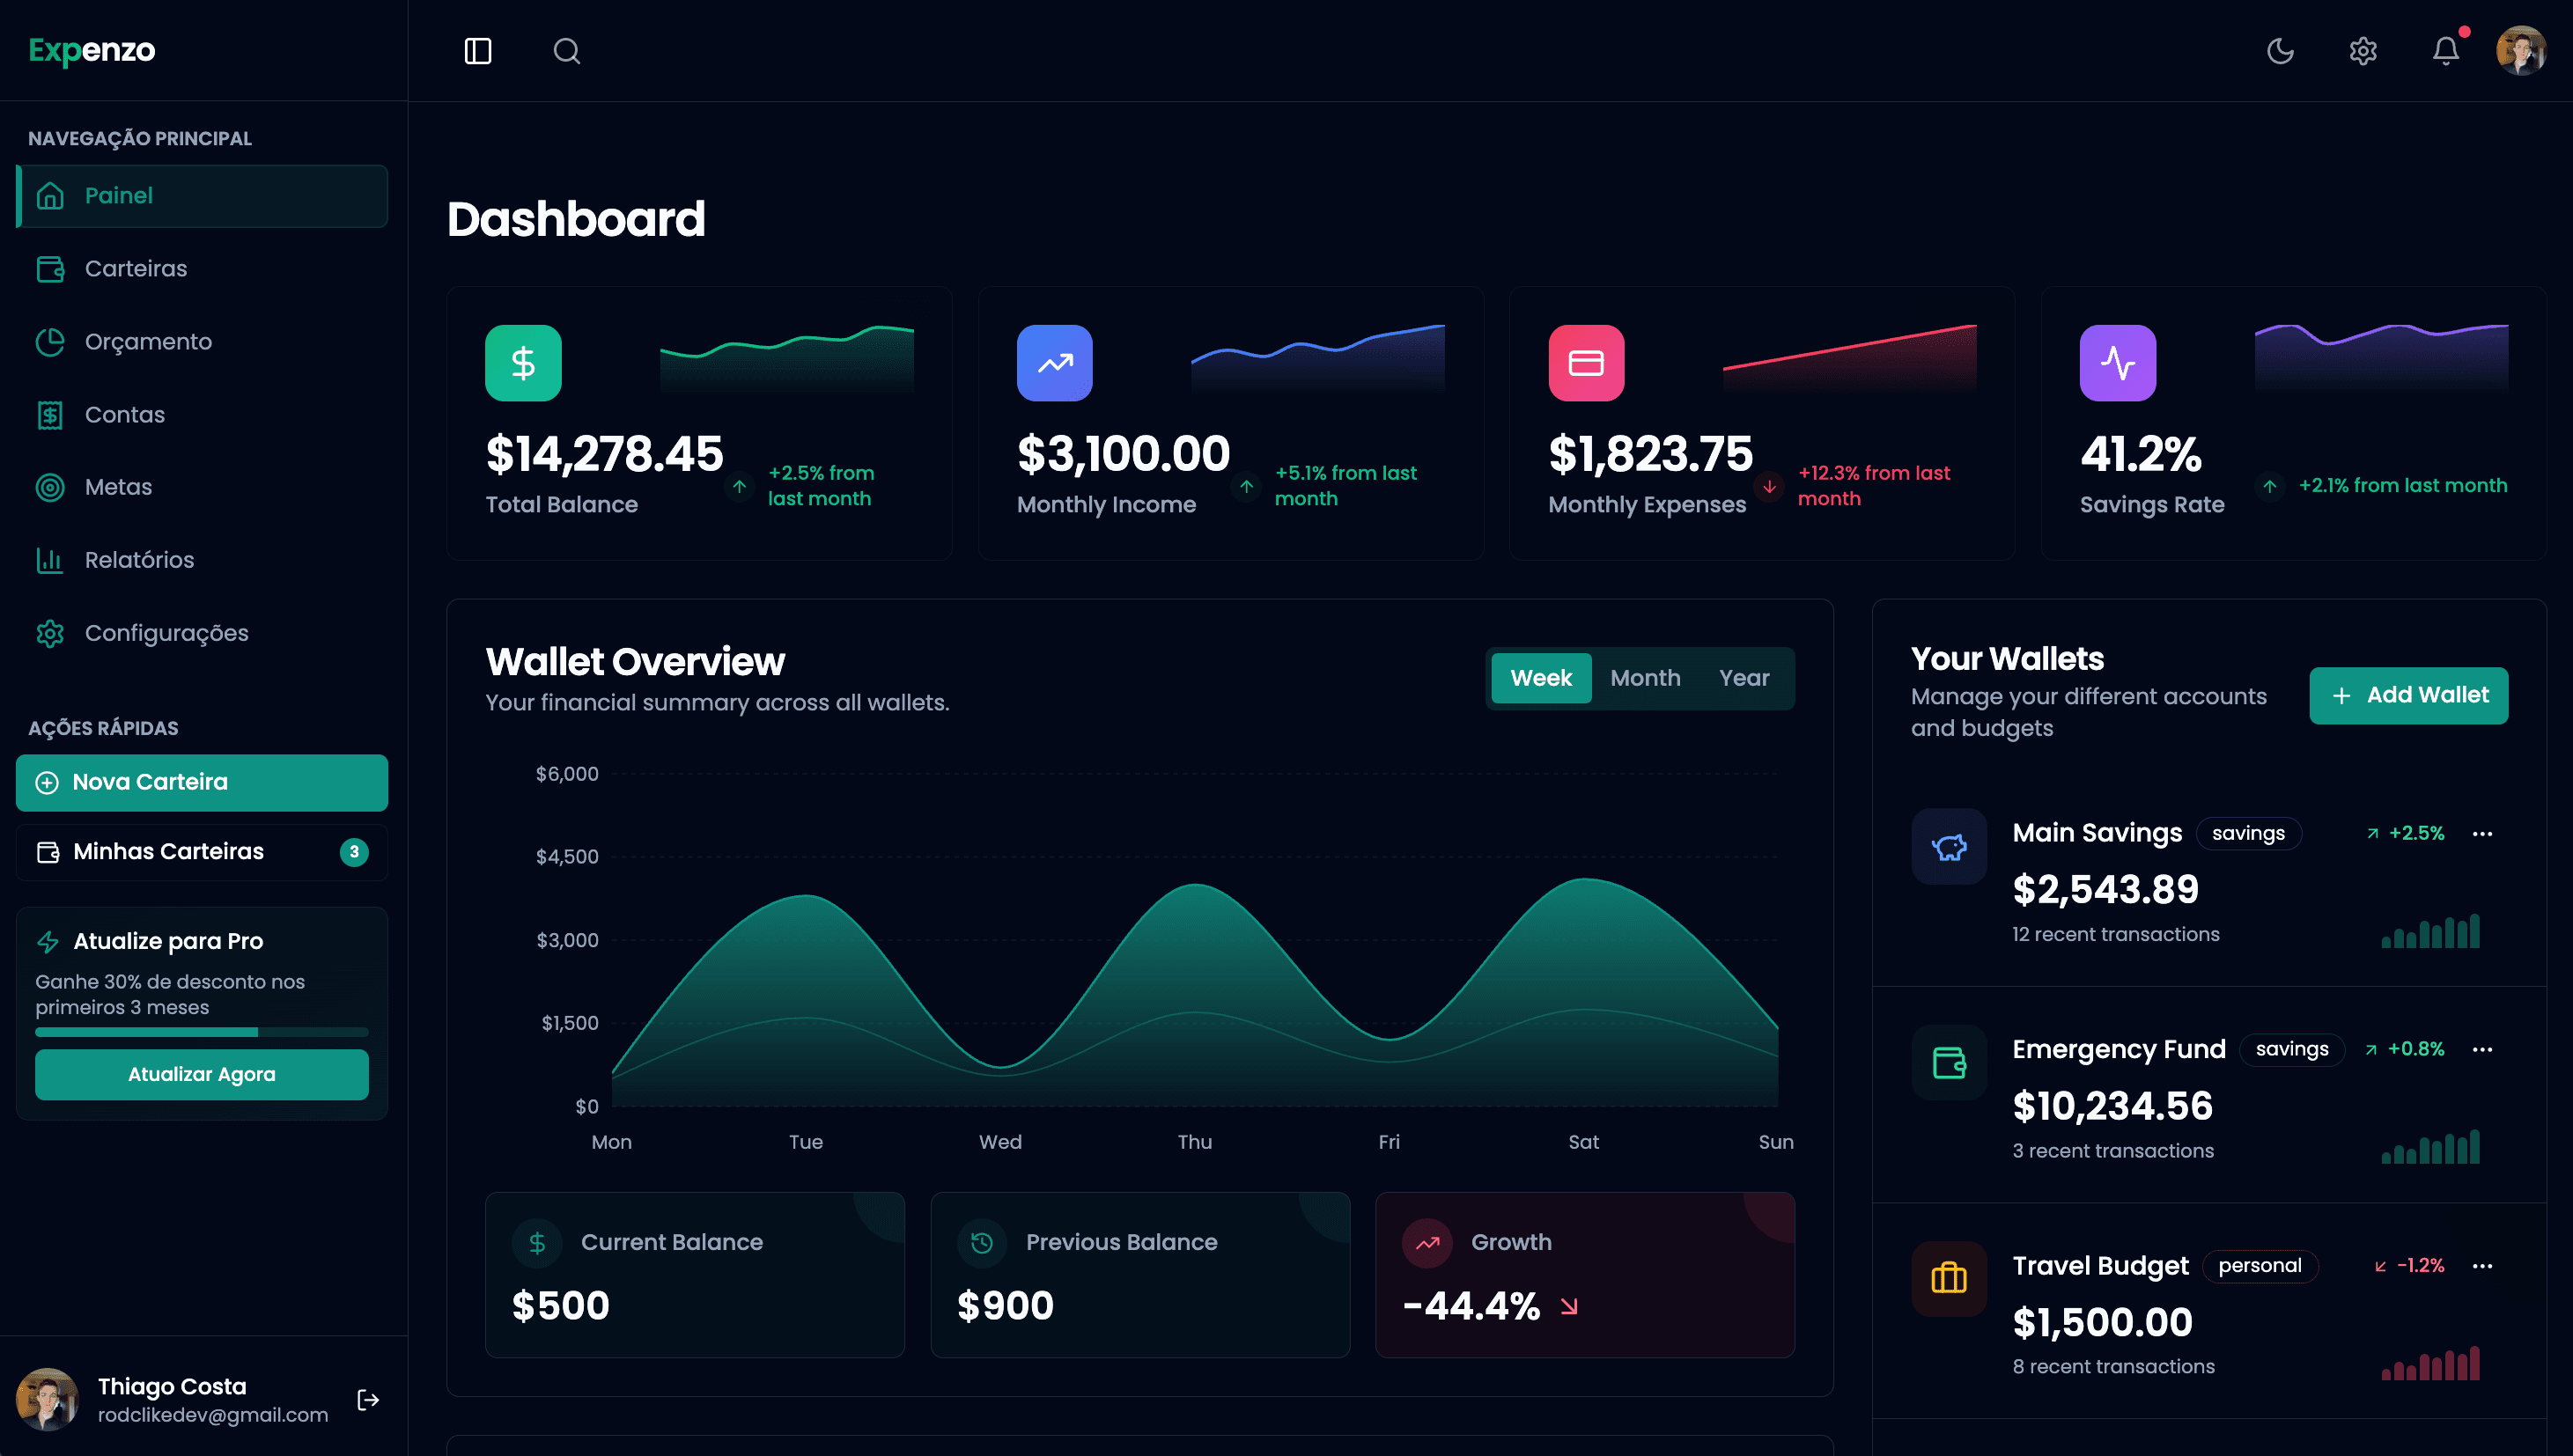Open options menu for Travel Budget wallet
2573x1456 pixels.
click(2483, 1265)
